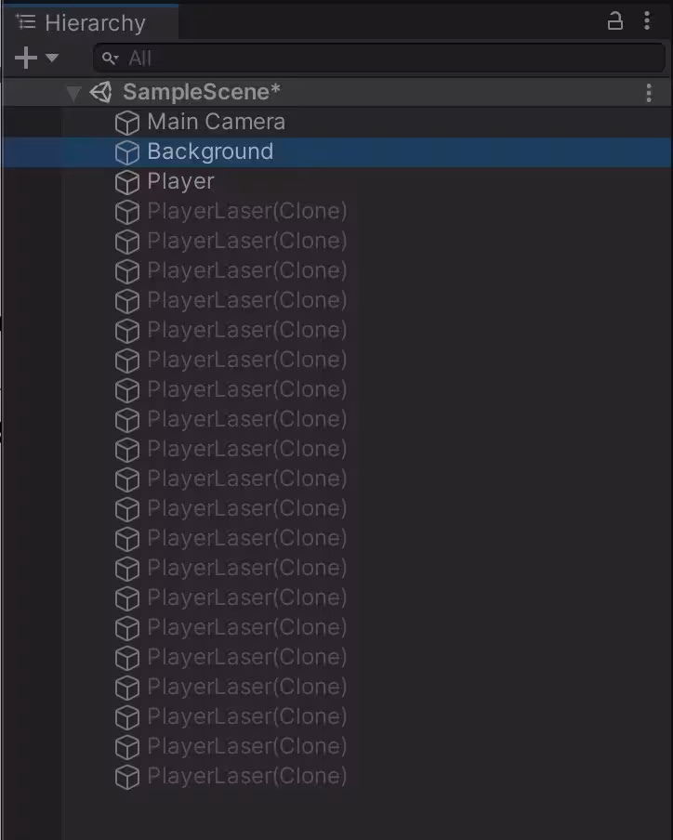
Task: Click the Hierarchy tab list icon
Action: [25, 22]
